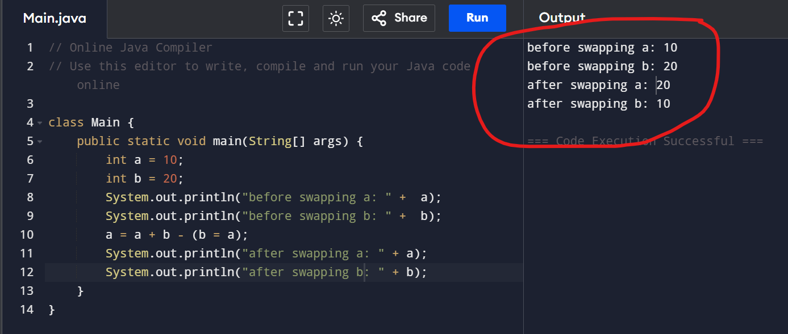Click the Online Java Compiler comment
This screenshot has height=334, width=788.
(x=131, y=47)
